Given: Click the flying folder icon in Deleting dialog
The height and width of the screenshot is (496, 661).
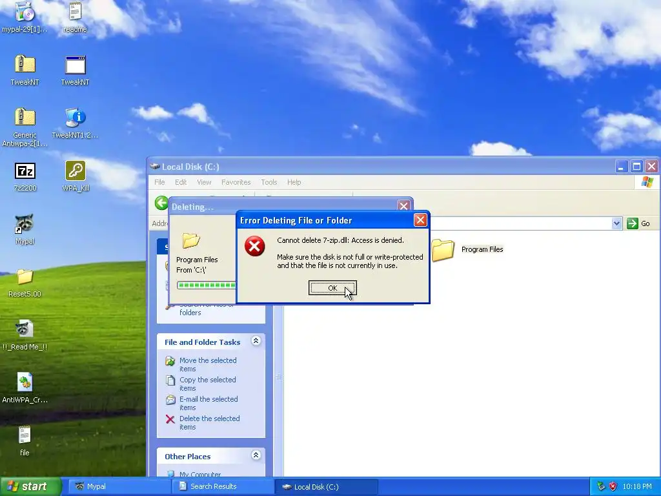Looking at the screenshot, I should click(x=190, y=240).
